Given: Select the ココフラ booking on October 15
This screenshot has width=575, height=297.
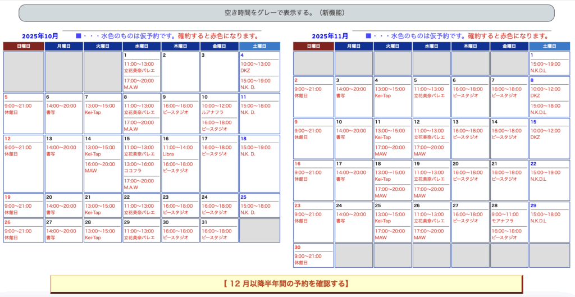Looking at the screenshot, I should click(x=132, y=171).
